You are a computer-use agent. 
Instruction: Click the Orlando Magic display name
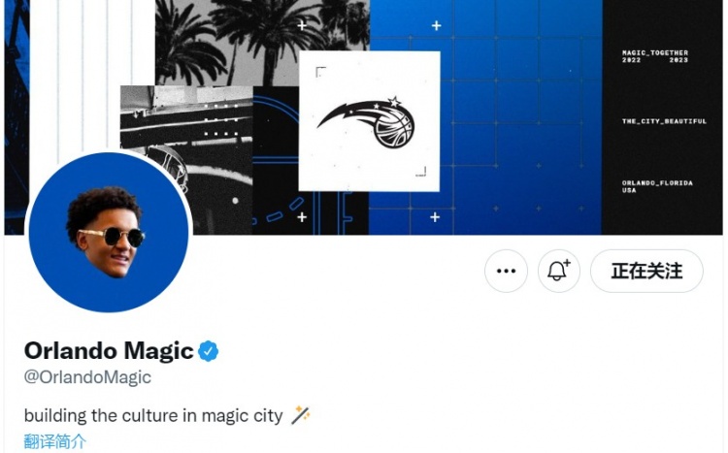tap(109, 350)
